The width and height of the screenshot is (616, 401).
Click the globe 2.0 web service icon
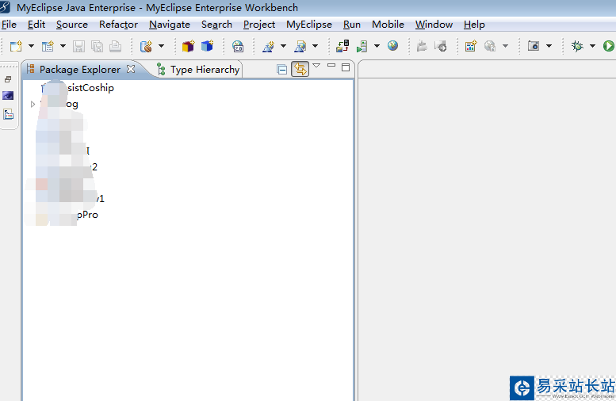tap(238, 46)
